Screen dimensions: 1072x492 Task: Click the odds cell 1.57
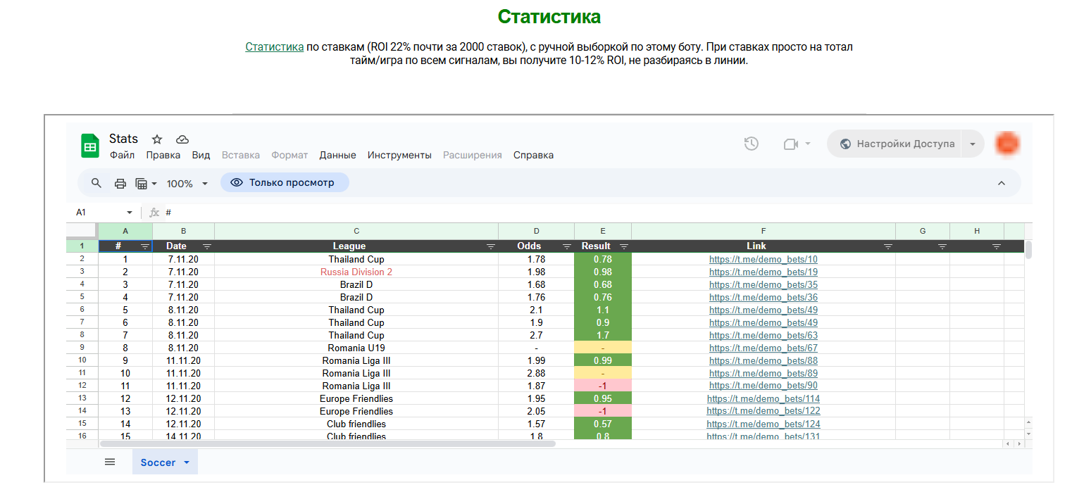536,424
